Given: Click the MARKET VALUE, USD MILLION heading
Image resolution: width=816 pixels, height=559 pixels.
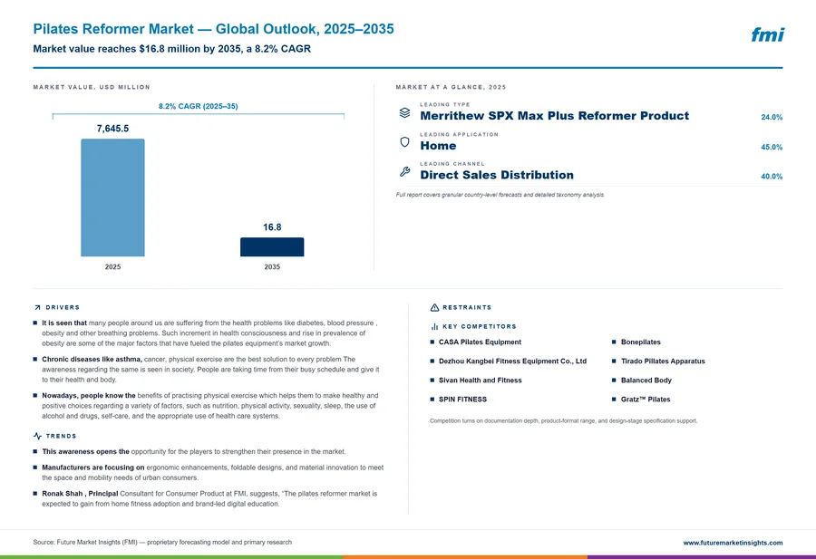Looking at the screenshot, I should 92,87.
